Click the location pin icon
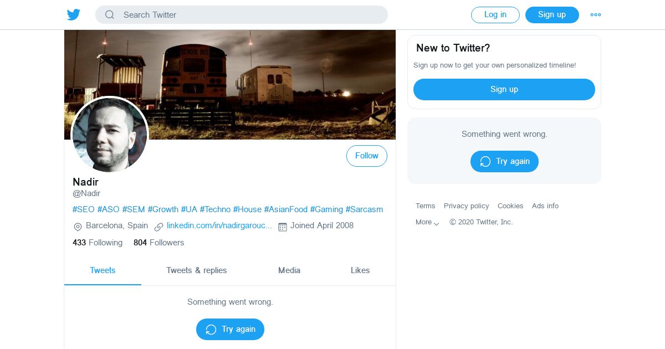The height and width of the screenshot is (349, 665). (78, 227)
